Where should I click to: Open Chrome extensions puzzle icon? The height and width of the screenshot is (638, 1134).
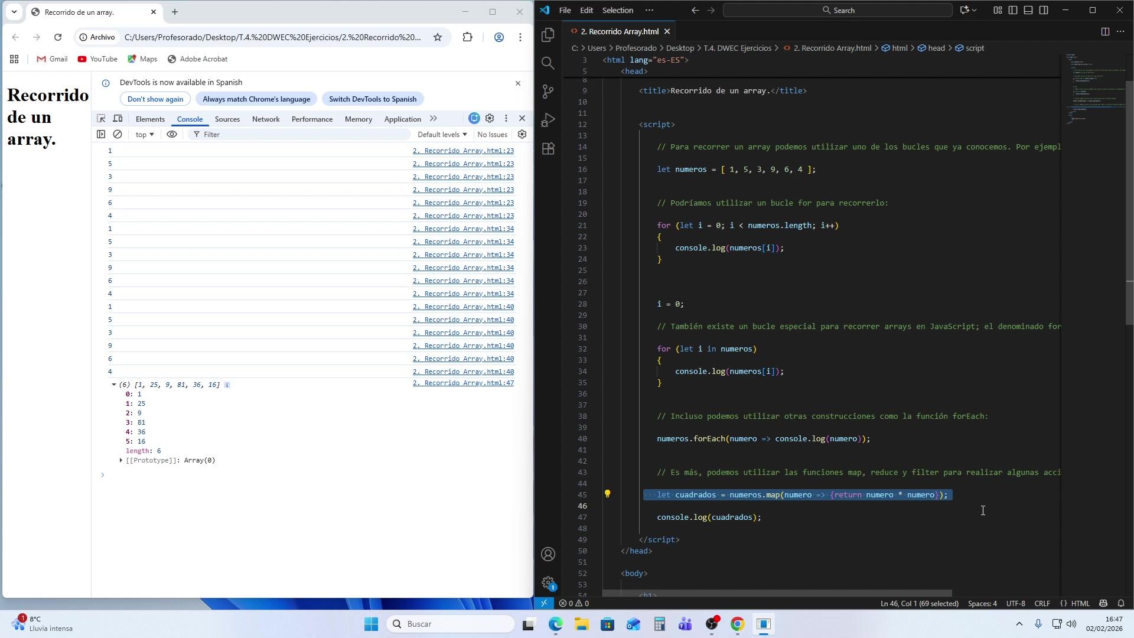(467, 37)
